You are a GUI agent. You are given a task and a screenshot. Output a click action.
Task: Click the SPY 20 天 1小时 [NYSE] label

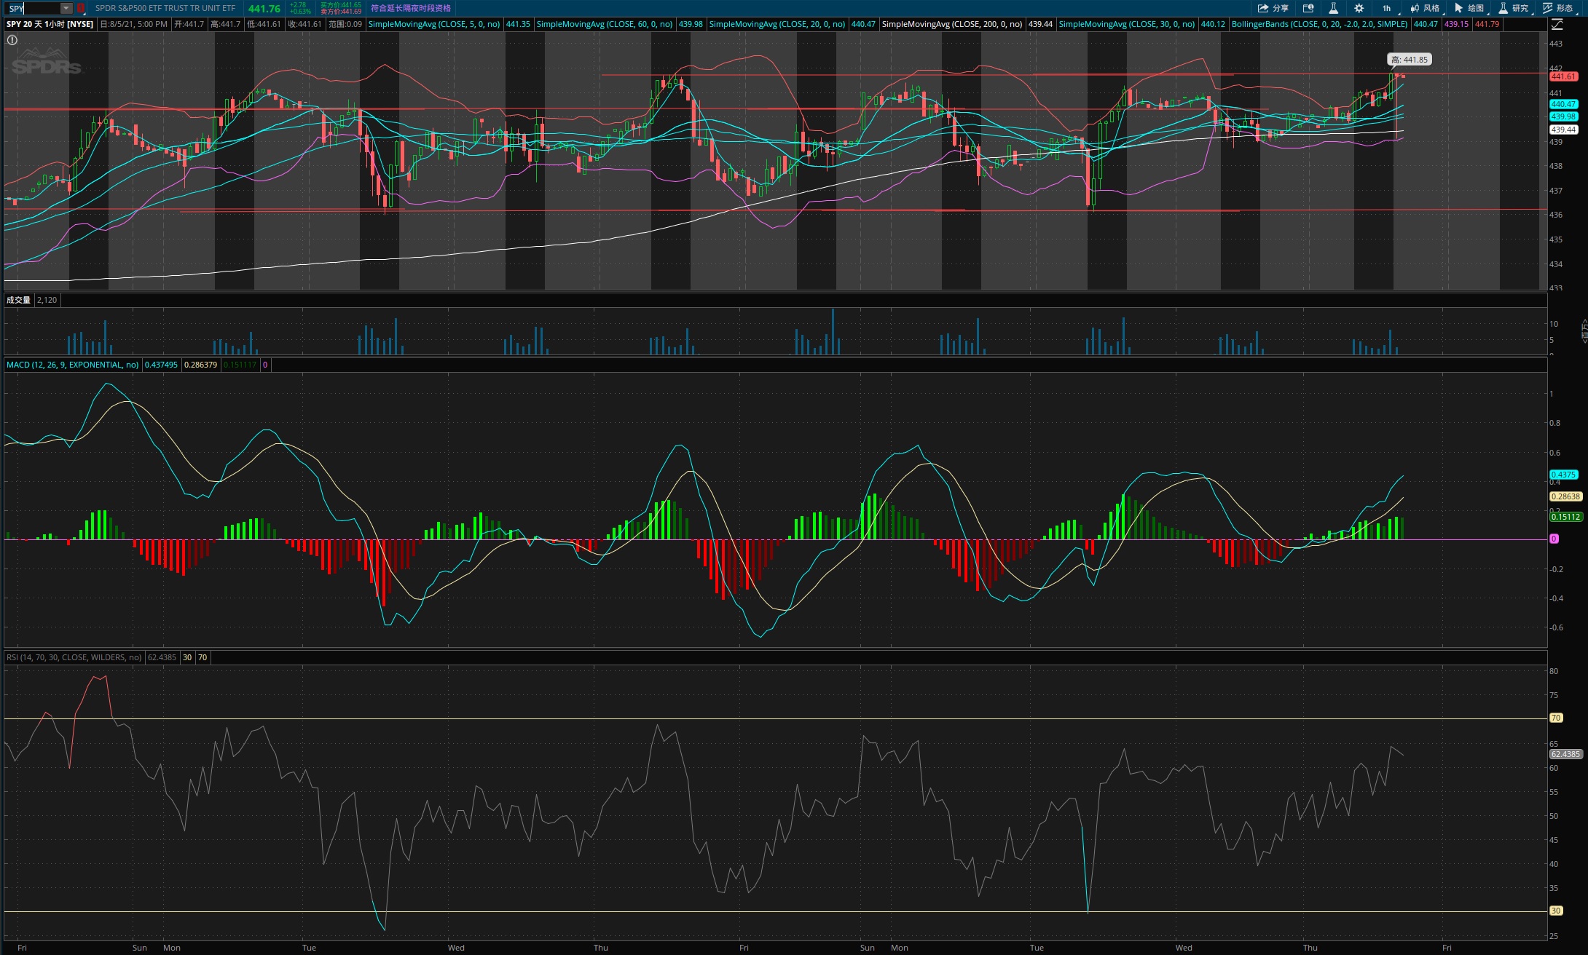pos(50,24)
